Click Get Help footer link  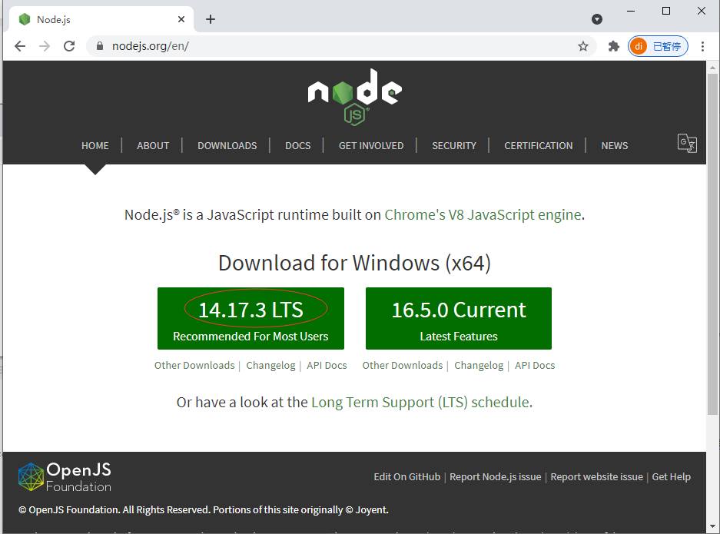coord(672,477)
